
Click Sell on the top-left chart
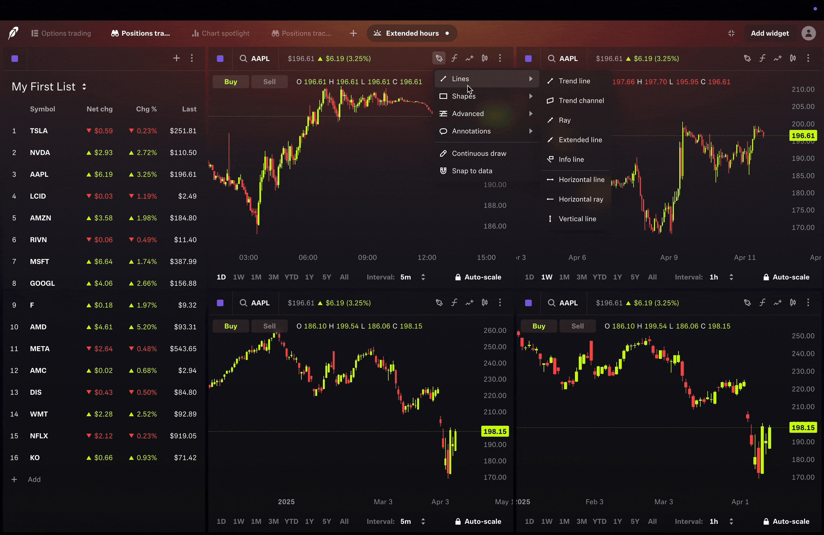[269, 82]
